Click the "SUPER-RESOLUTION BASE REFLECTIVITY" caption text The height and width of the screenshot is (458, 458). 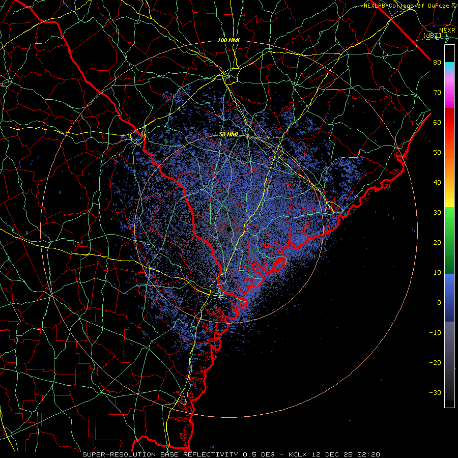[160, 454]
